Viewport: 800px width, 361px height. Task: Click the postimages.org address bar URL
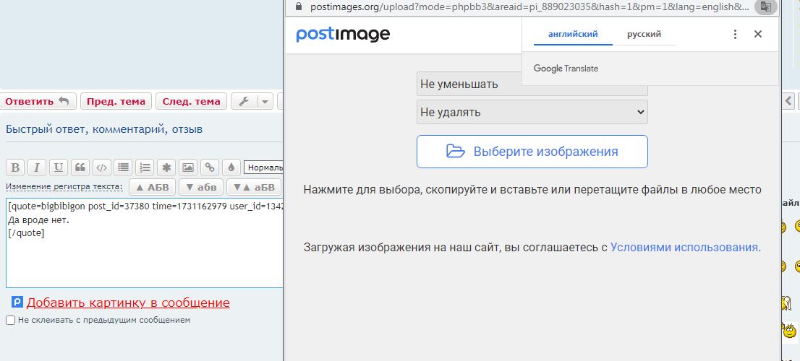tap(529, 6)
